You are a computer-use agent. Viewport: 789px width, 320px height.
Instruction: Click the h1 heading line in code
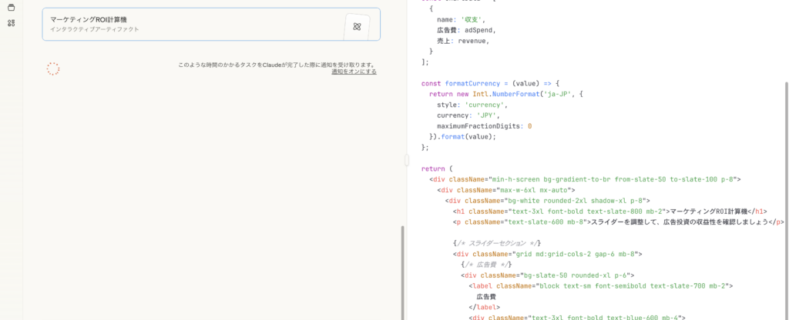coord(609,211)
